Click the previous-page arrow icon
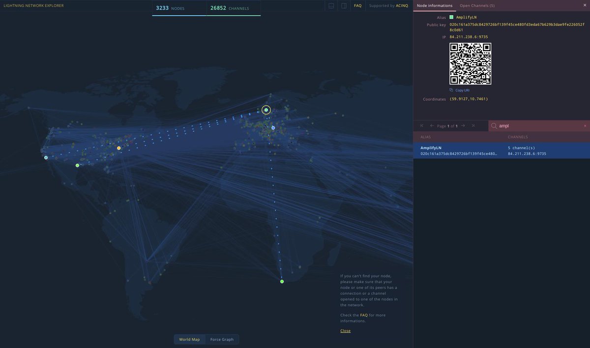The height and width of the screenshot is (348, 590). tap(431, 125)
